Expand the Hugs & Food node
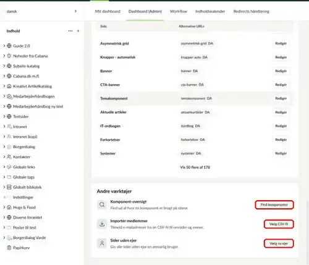The width and height of the screenshot is (309, 265). pos(4,207)
